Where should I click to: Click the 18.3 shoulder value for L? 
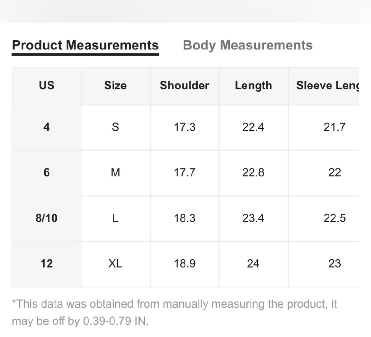point(185,218)
